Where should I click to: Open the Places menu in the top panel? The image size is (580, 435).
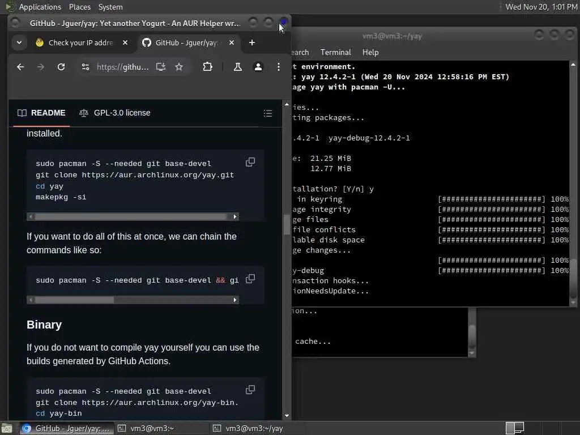tap(79, 7)
